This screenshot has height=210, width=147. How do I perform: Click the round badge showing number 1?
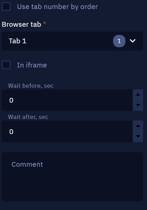click(119, 41)
